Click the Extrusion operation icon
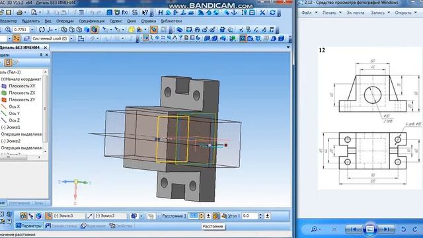This screenshot has width=423, height=238. coord(207,38)
